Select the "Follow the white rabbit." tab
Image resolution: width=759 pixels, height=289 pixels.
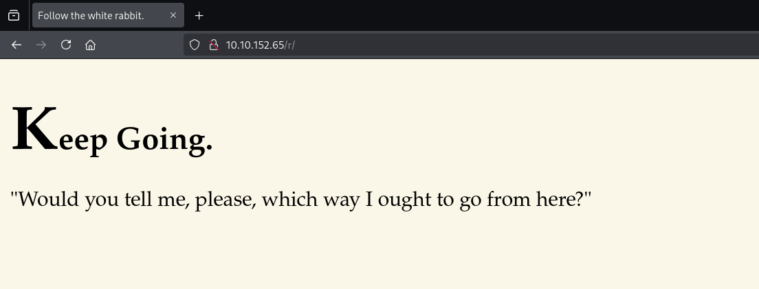tap(96, 15)
